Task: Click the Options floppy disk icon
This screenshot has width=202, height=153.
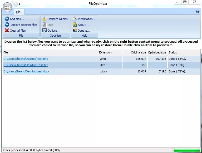Action: pos(45,30)
